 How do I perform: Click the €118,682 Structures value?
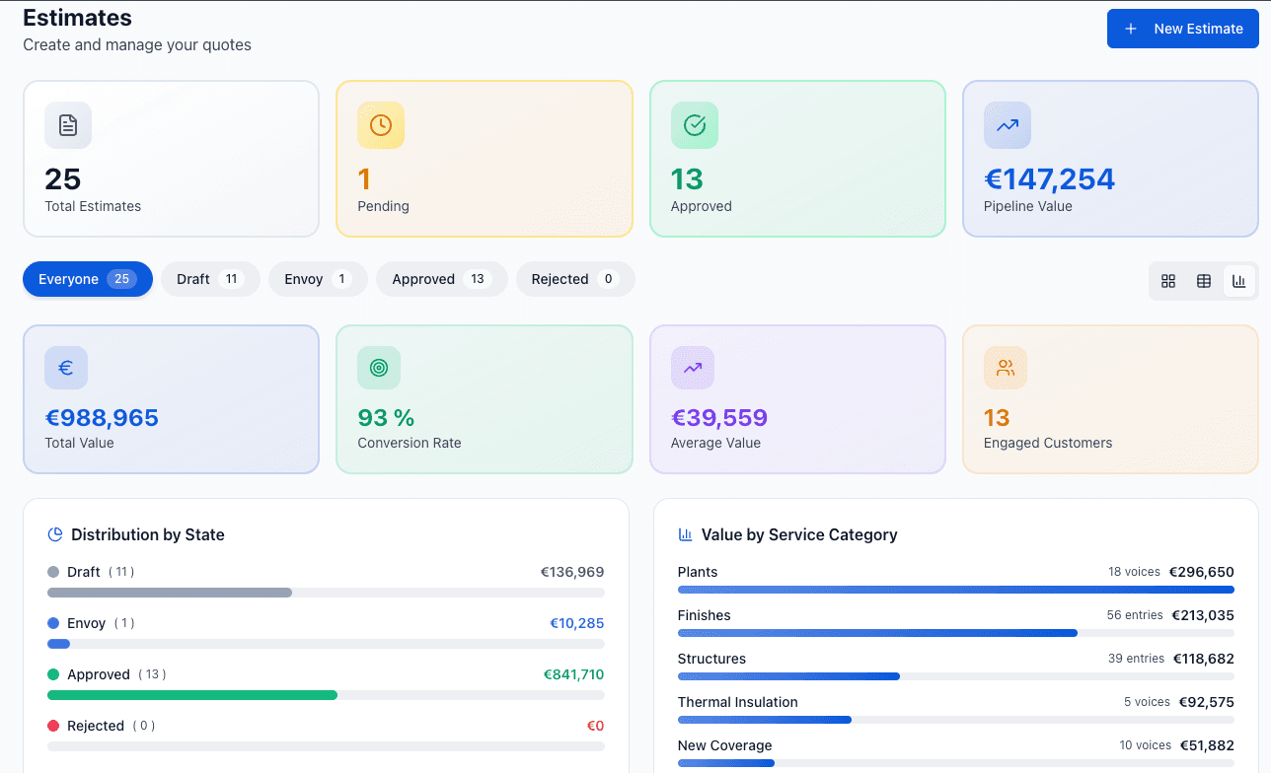(1204, 659)
